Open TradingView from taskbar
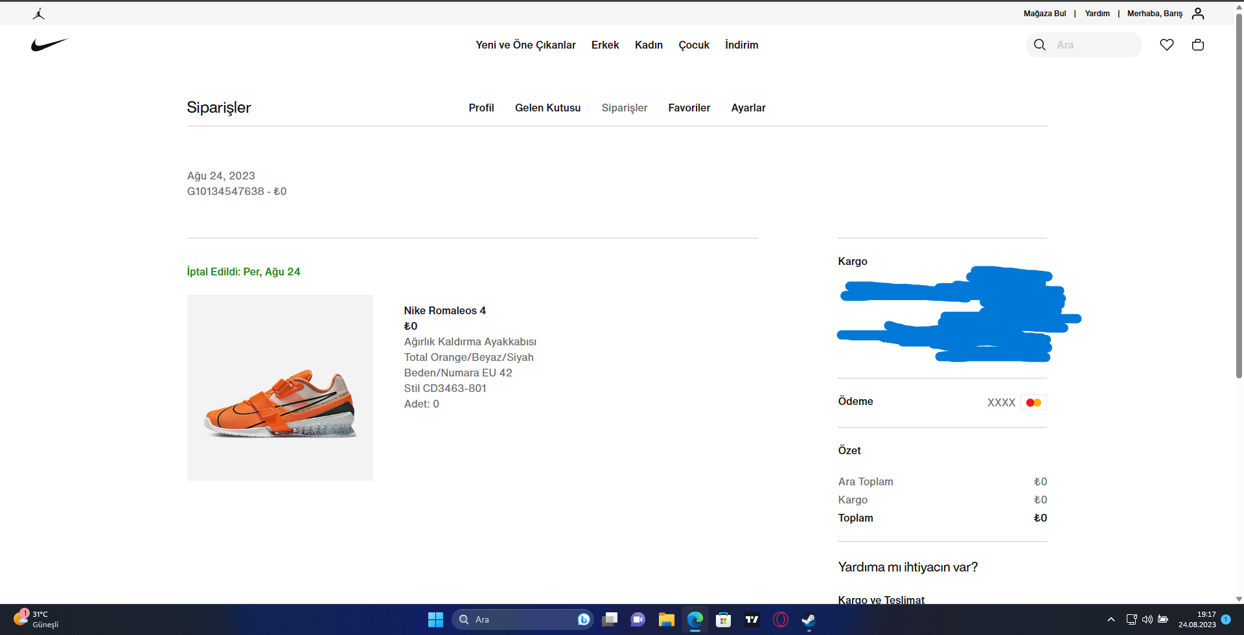1244x635 pixels. point(752,619)
